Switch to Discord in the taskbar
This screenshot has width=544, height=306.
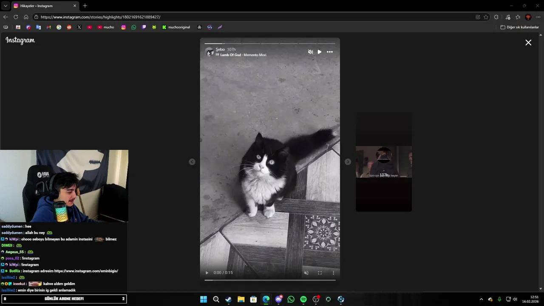coord(278,299)
